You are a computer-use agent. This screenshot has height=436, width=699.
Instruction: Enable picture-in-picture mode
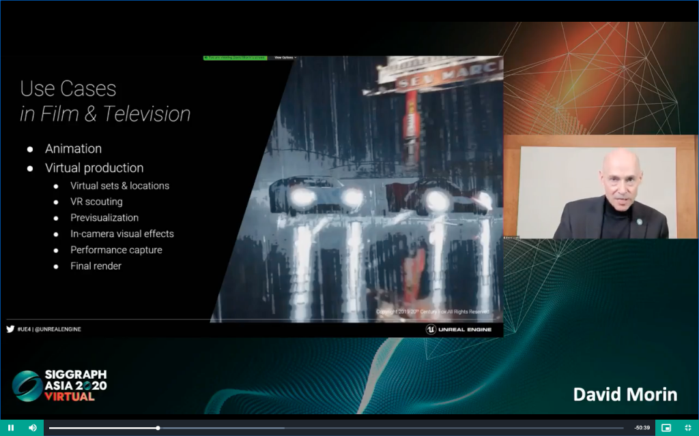(666, 428)
